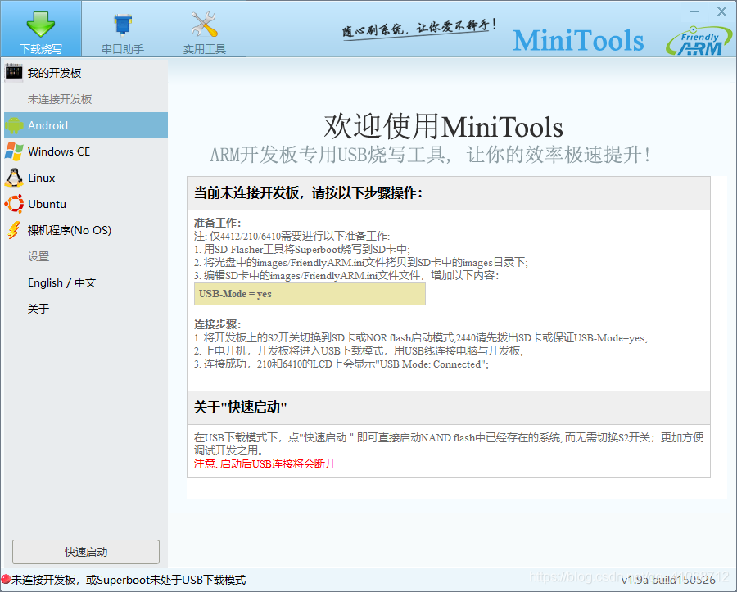
Task: Select 我的开发板 in the sidebar
Action: (x=85, y=73)
